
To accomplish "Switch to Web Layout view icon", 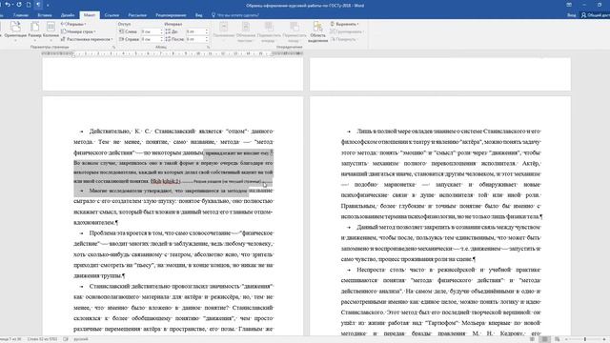I will 557,339.
